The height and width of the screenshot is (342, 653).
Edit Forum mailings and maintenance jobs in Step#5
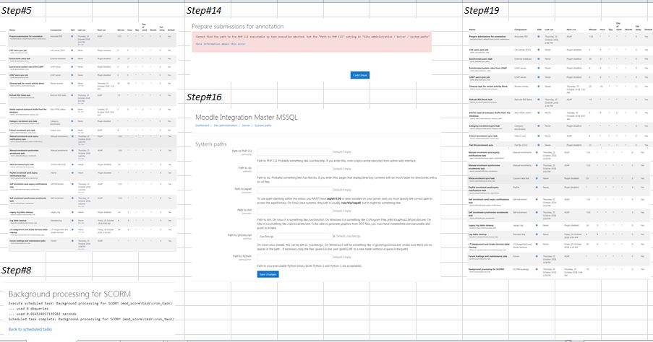point(72,240)
